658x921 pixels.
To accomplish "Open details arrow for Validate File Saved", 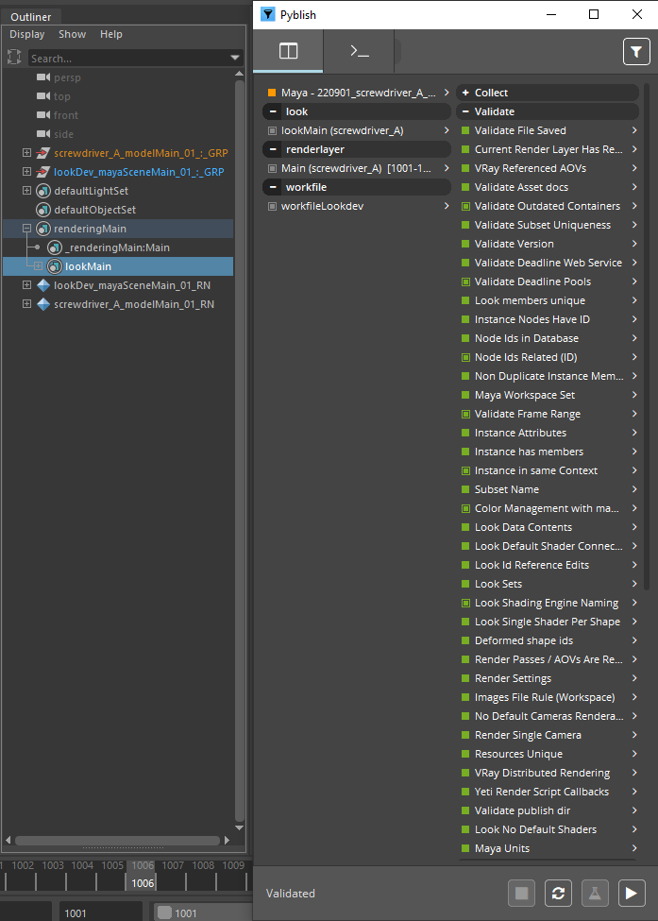I will (x=634, y=130).
